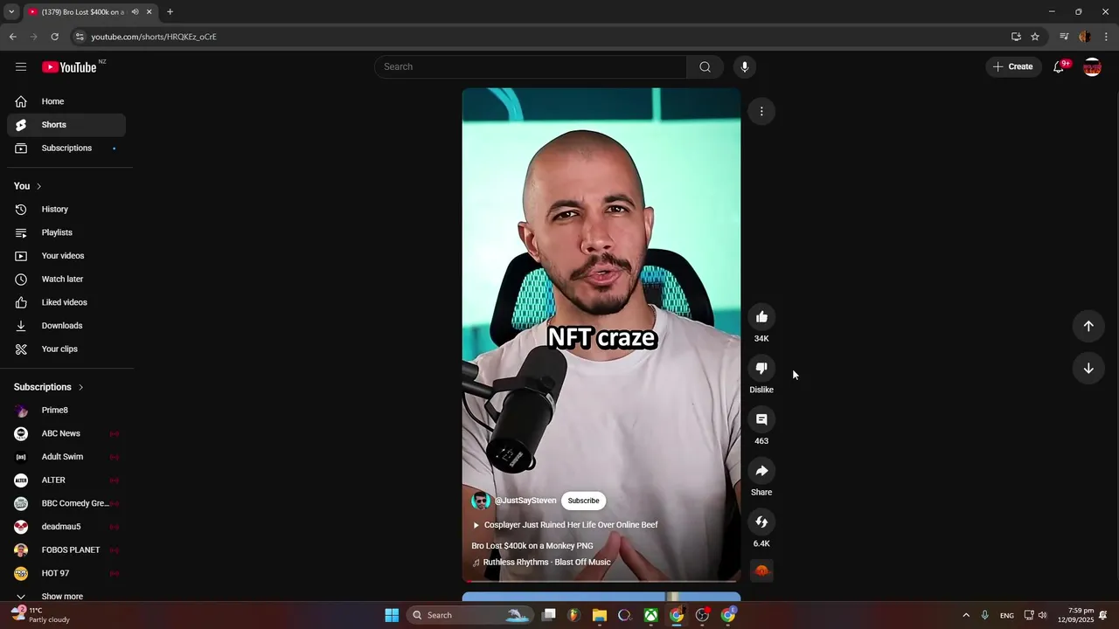Open taskbar volume control

pos(1042,615)
